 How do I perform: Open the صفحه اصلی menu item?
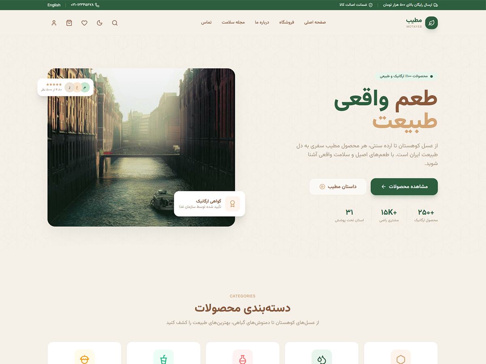click(315, 22)
